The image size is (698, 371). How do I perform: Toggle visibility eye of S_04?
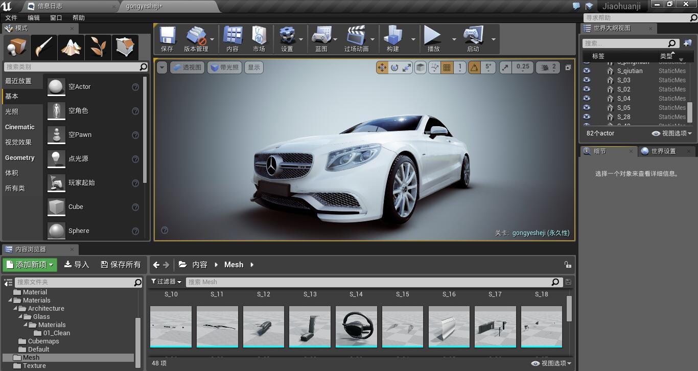[587, 99]
